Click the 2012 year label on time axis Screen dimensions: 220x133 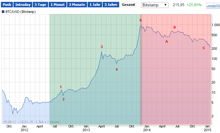[x=24, y=130]
